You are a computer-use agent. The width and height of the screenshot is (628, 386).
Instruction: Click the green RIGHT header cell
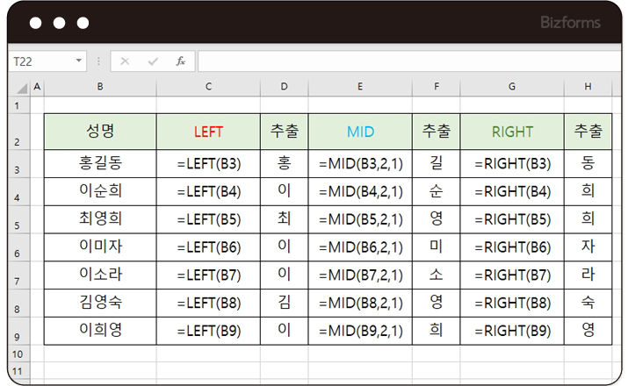tap(512, 132)
